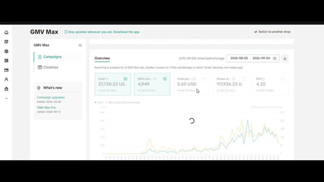The width and height of the screenshot is (324, 182).
Task: Click the 4.25 ROI value
Action: coord(261,84)
